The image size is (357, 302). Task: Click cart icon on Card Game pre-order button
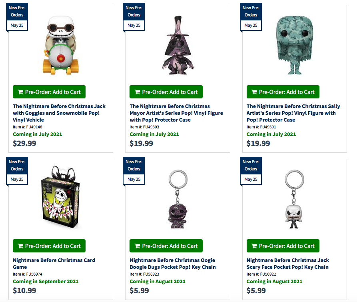[x=20, y=246]
